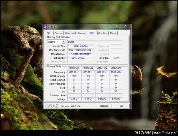Click the 609 MHz frequency cell
This screenshot has width=178, height=136.
click(74, 72)
